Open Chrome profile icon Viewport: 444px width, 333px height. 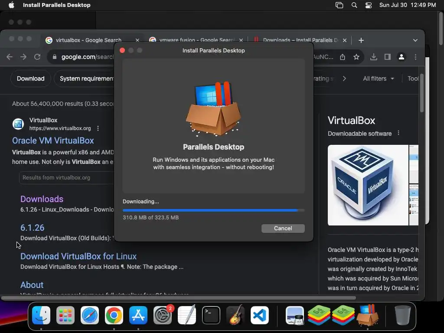click(401, 57)
